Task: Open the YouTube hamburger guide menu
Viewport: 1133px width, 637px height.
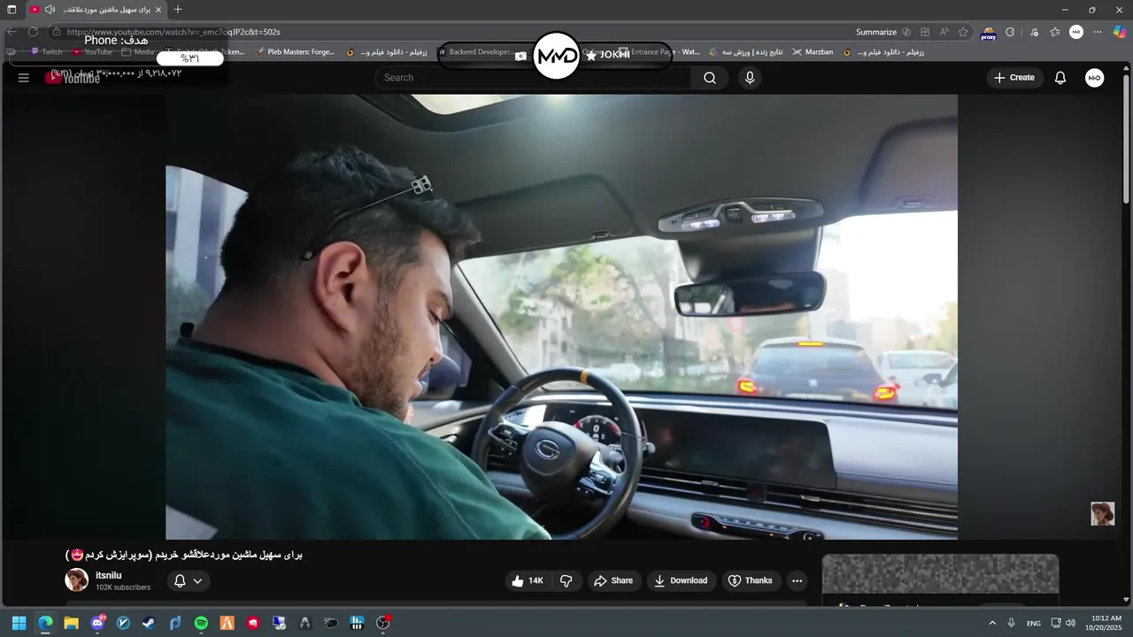Action: click(24, 78)
